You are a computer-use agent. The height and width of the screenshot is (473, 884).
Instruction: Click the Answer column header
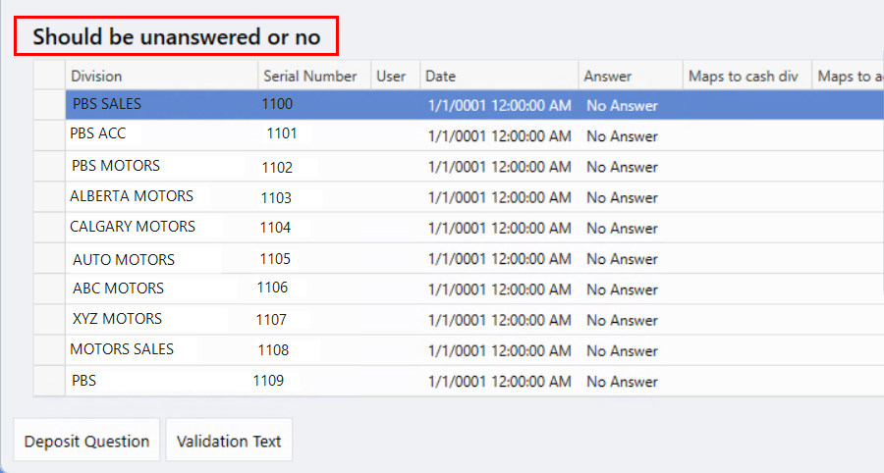pos(631,76)
